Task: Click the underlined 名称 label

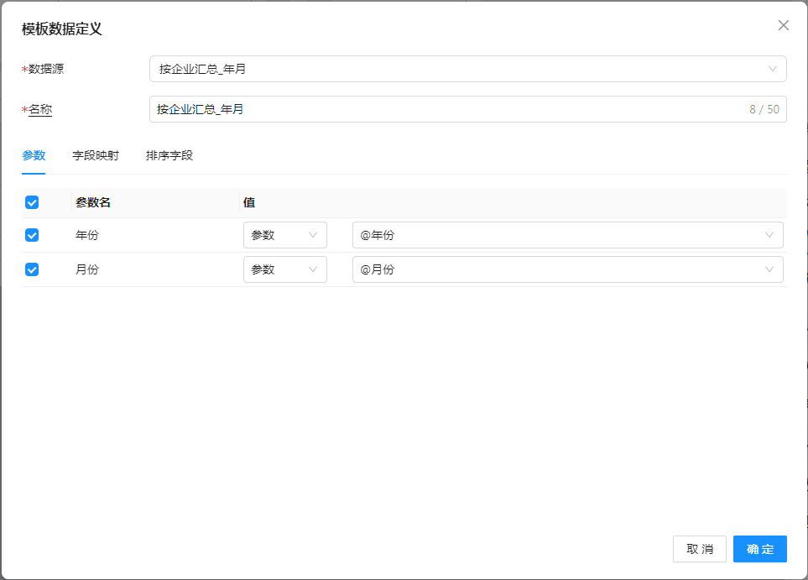Action: 40,109
